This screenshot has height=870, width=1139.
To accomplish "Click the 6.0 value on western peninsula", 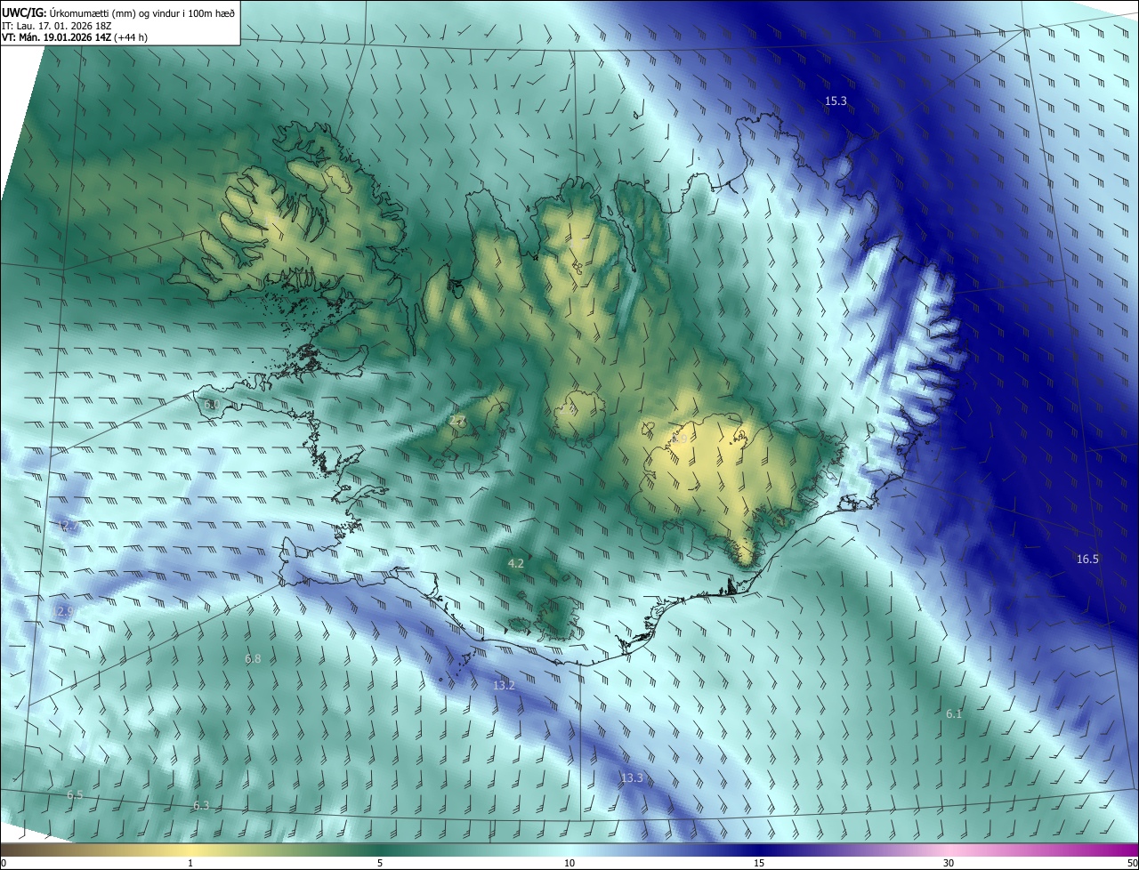I will [x=212, y=404].
